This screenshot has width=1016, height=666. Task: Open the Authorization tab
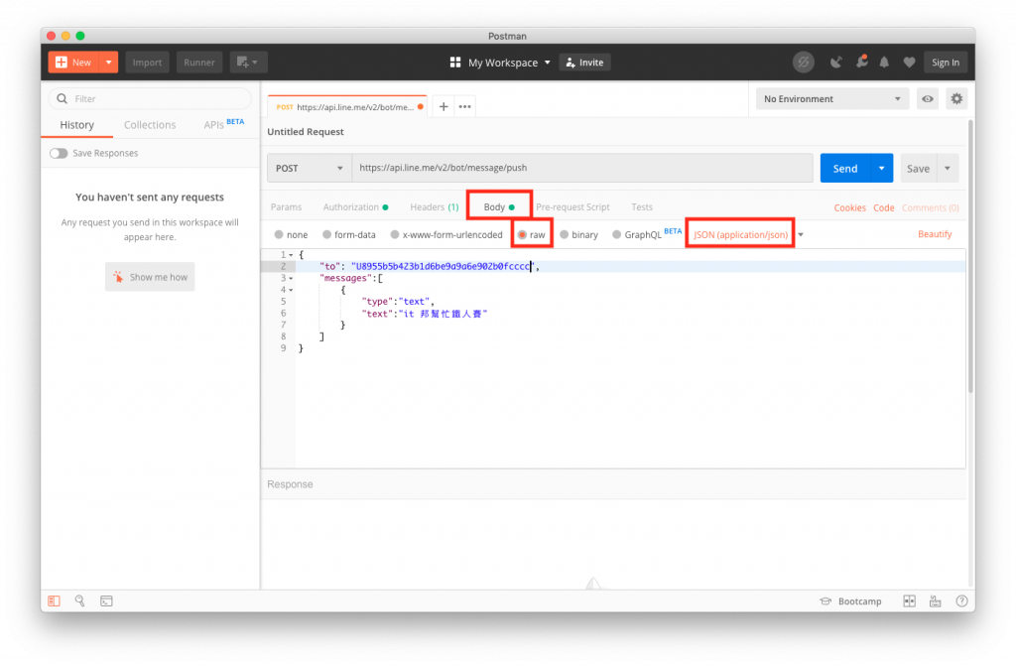[355, 206]
